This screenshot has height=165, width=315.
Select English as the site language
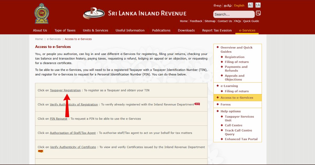coord(239,5)
